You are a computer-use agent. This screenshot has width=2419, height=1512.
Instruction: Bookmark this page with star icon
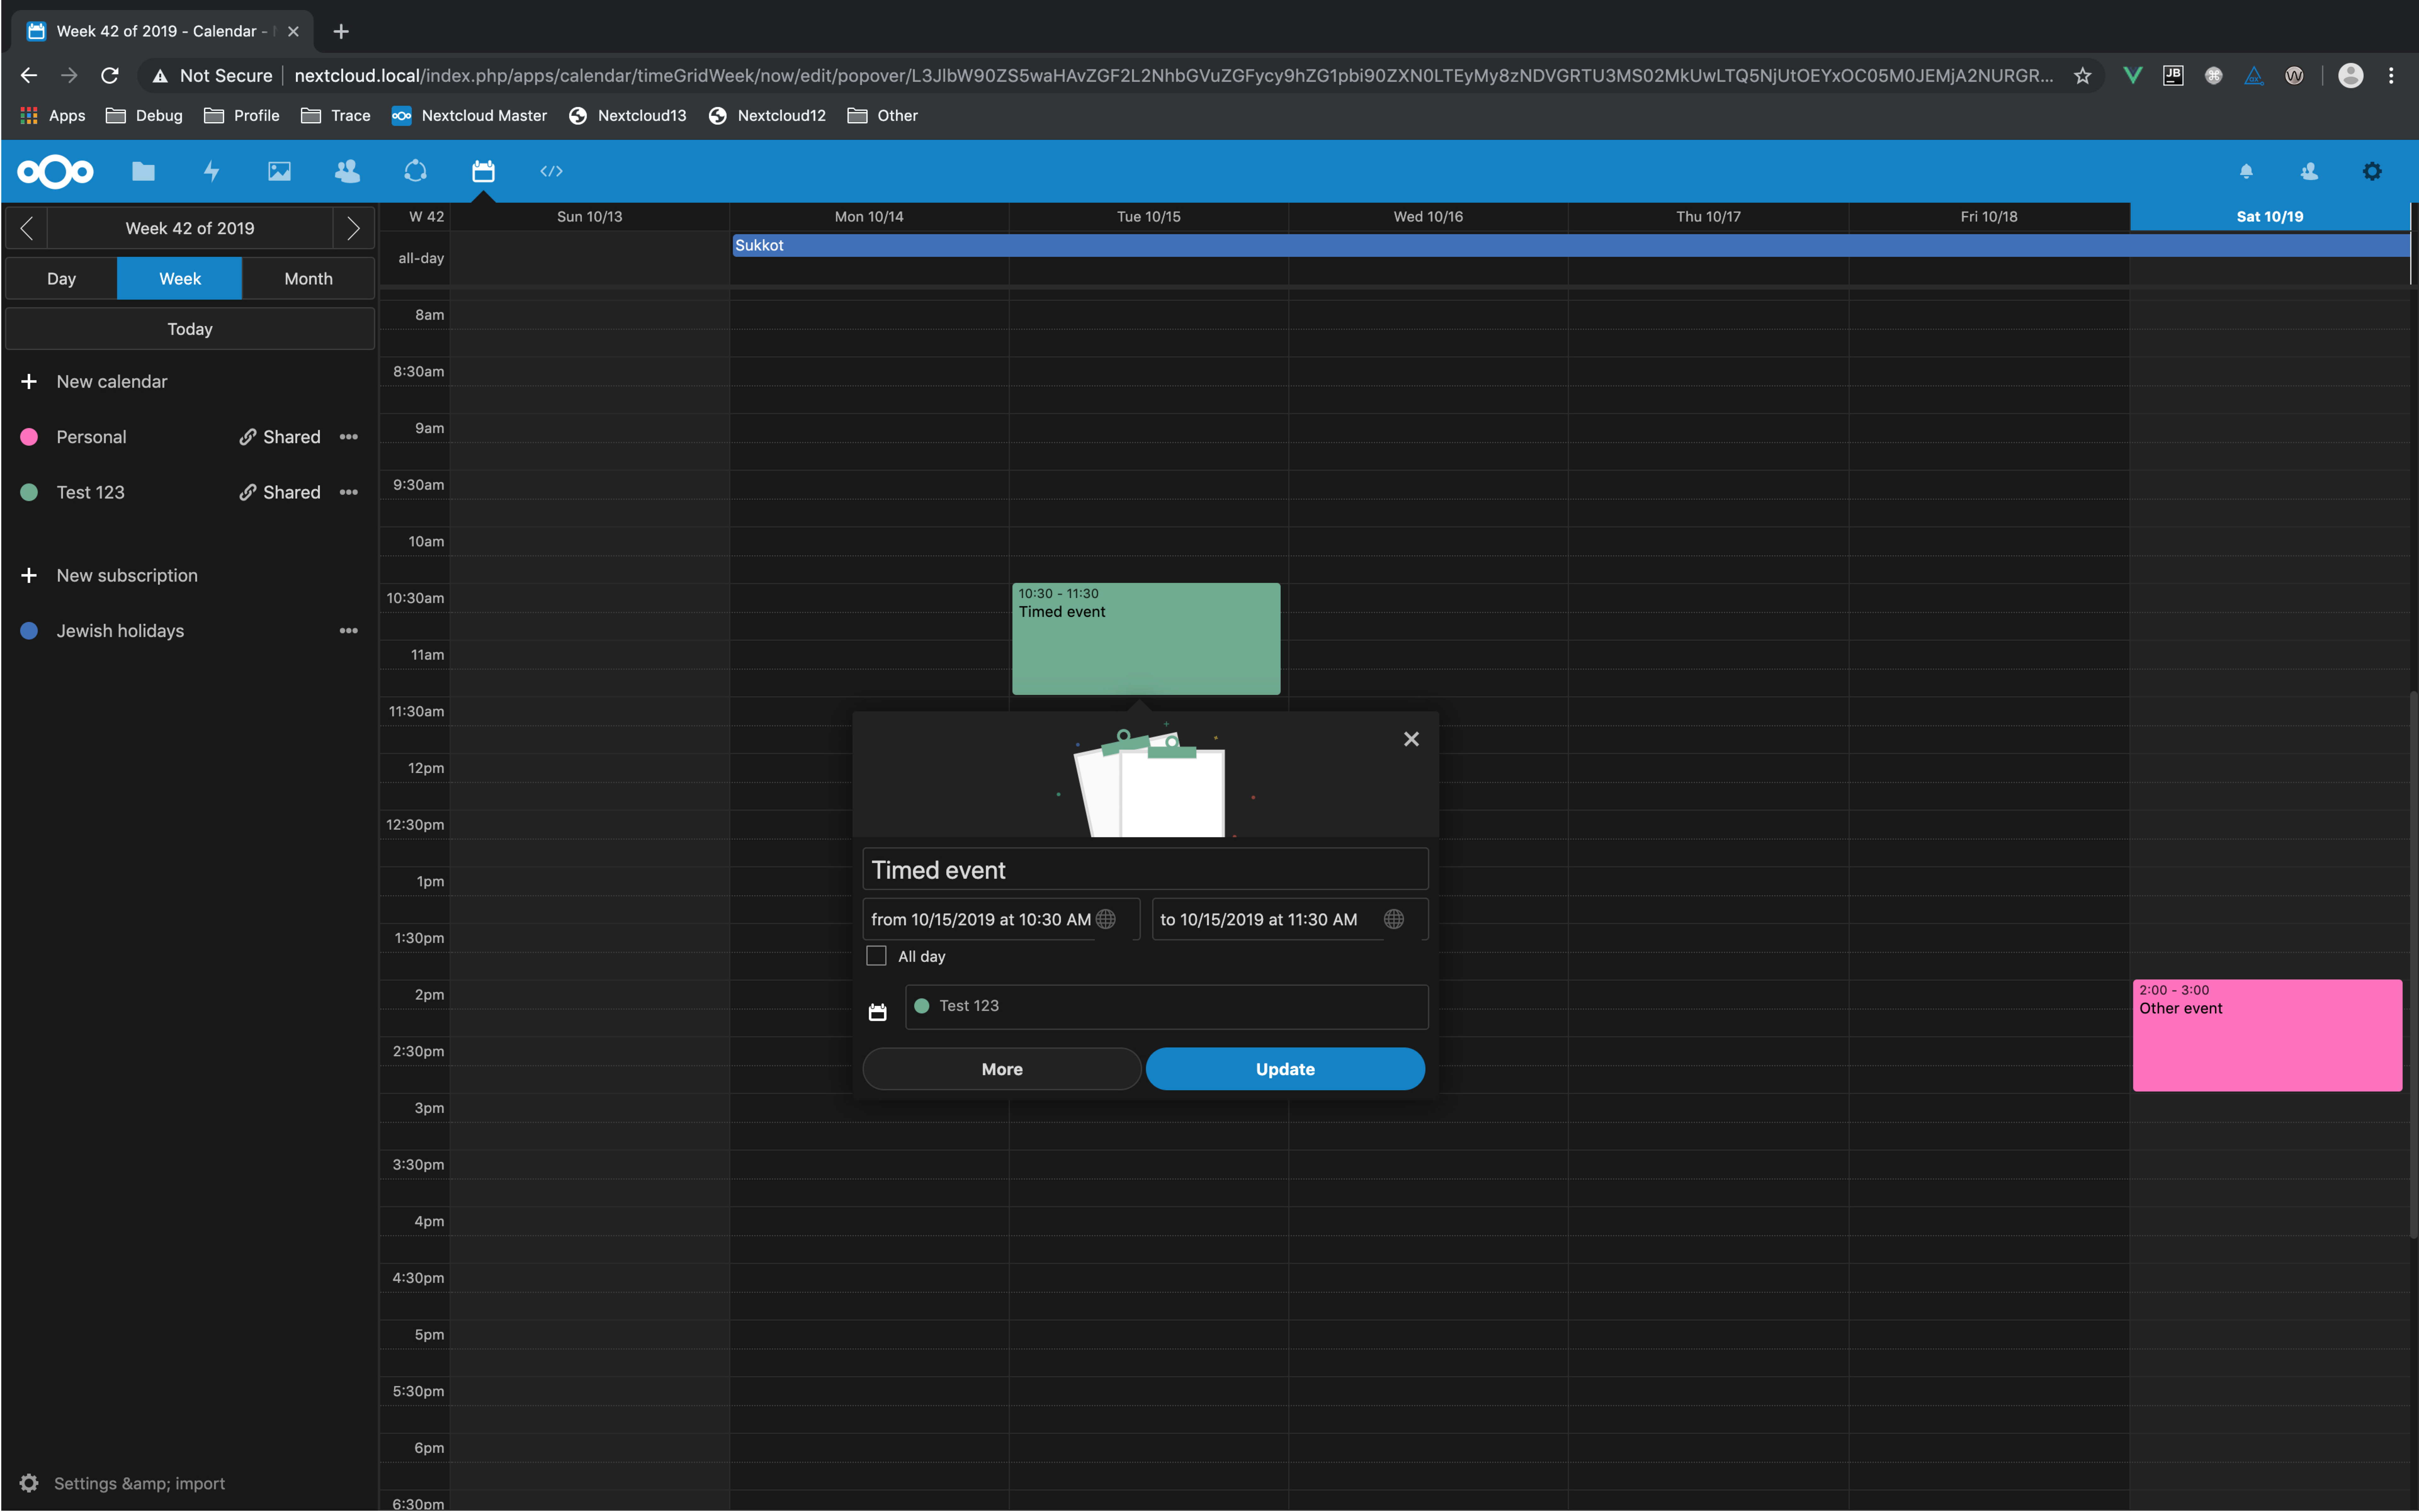2082,76
